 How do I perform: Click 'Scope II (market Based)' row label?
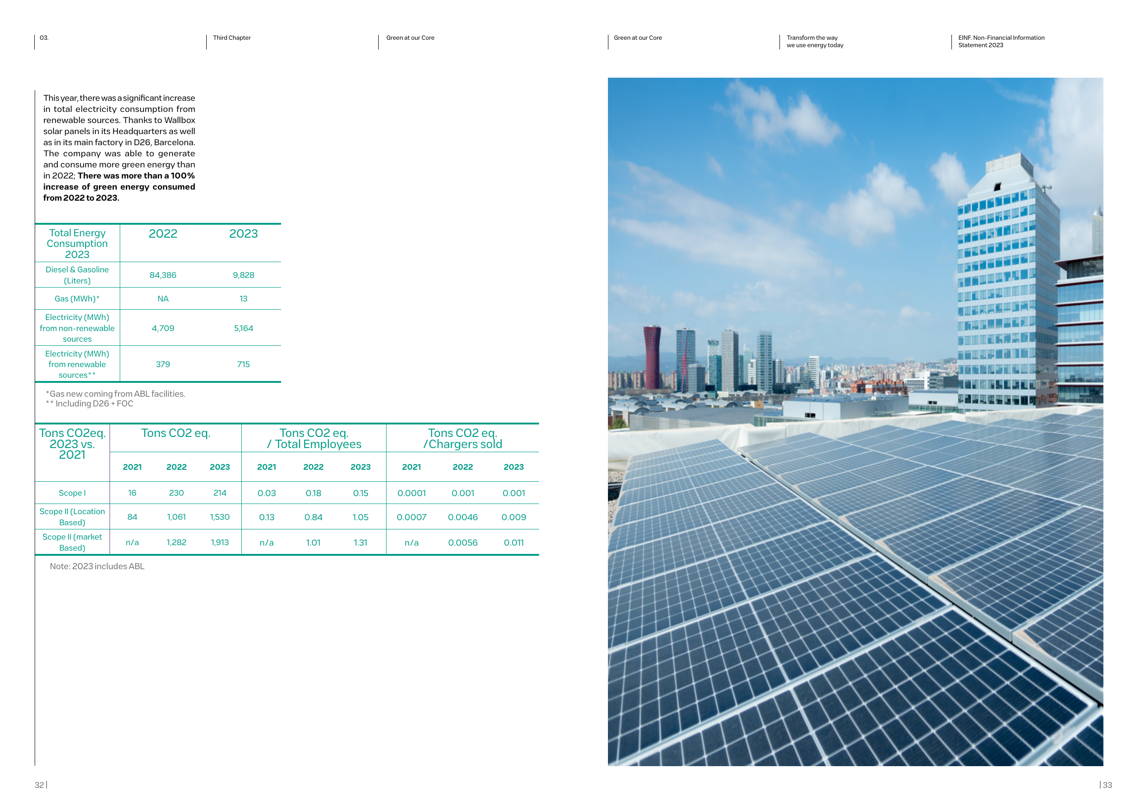tap(72, 543)
